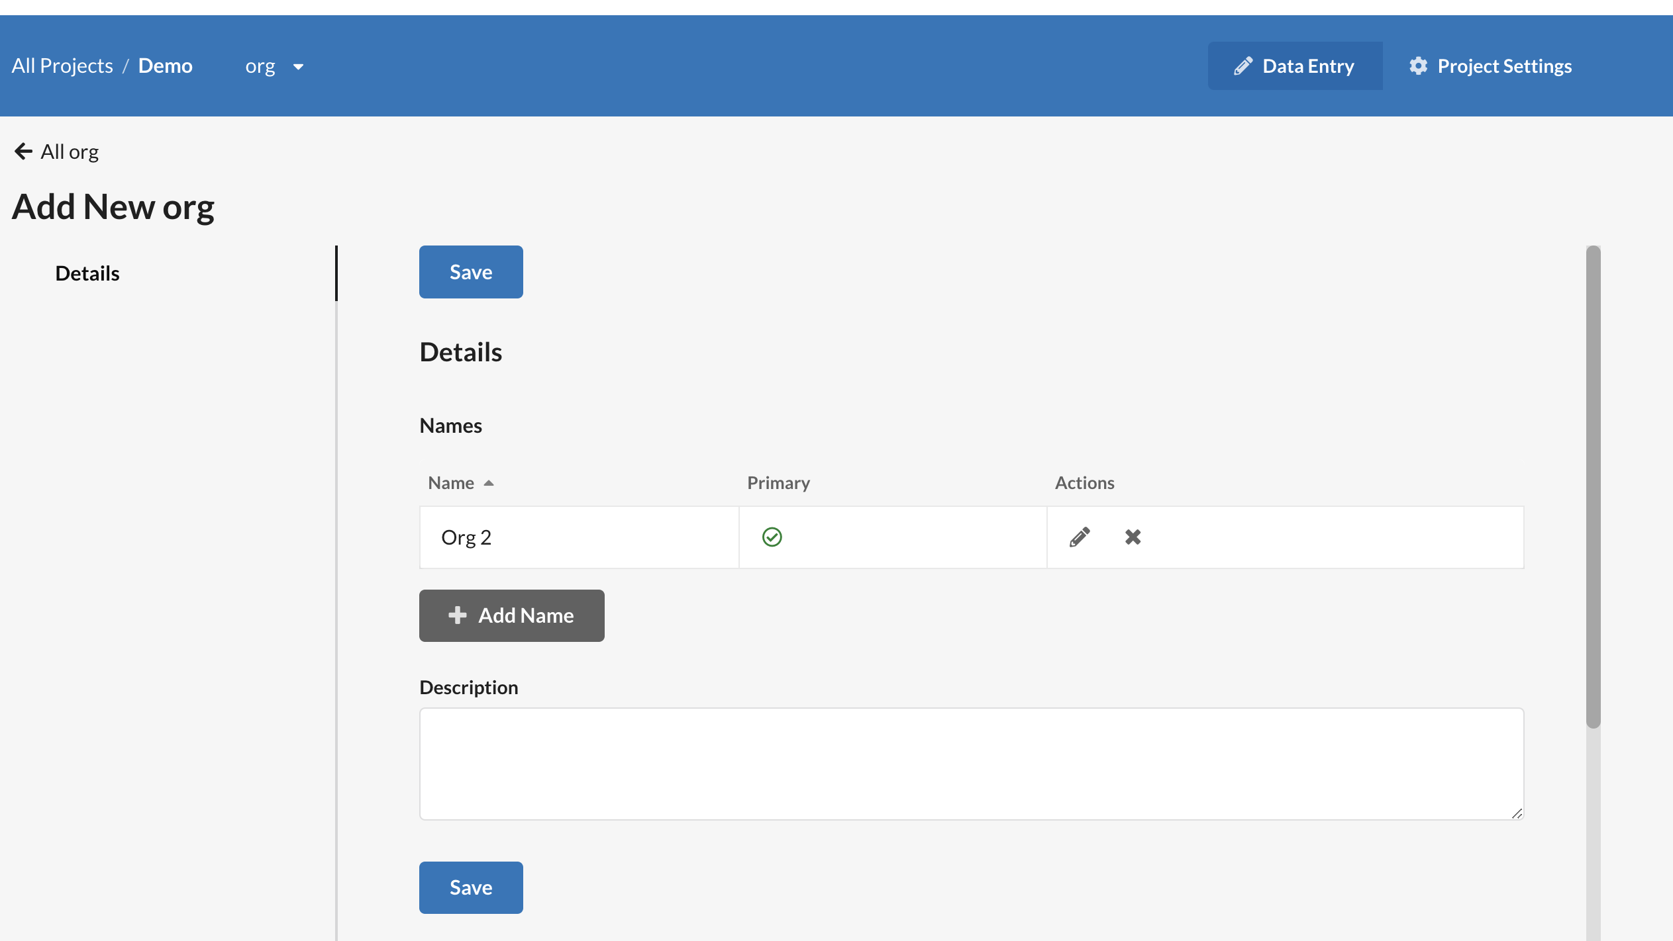
Task: Remove the Org 2 name with X icon
Action: 1133,537
